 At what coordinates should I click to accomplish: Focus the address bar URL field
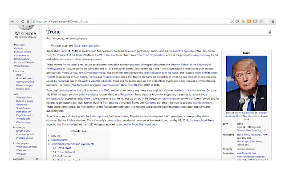[x=132, y=21]
